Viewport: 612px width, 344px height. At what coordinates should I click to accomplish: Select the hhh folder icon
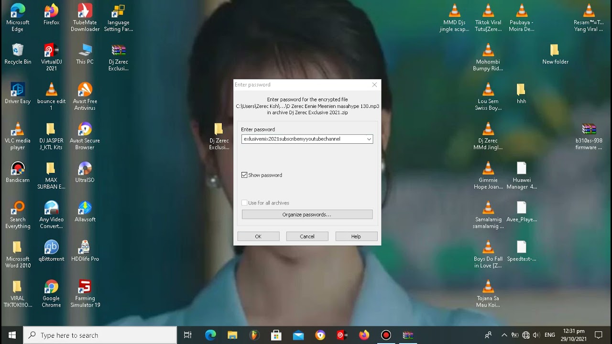[522, 94]
